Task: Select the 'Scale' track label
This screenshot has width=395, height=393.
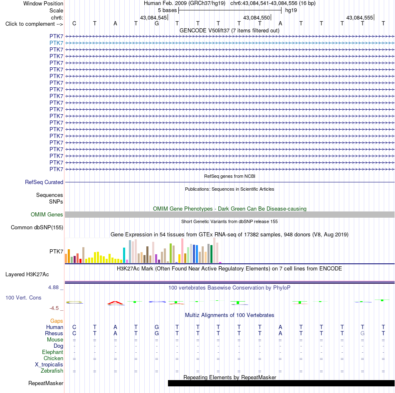Action: click(56, 10)
